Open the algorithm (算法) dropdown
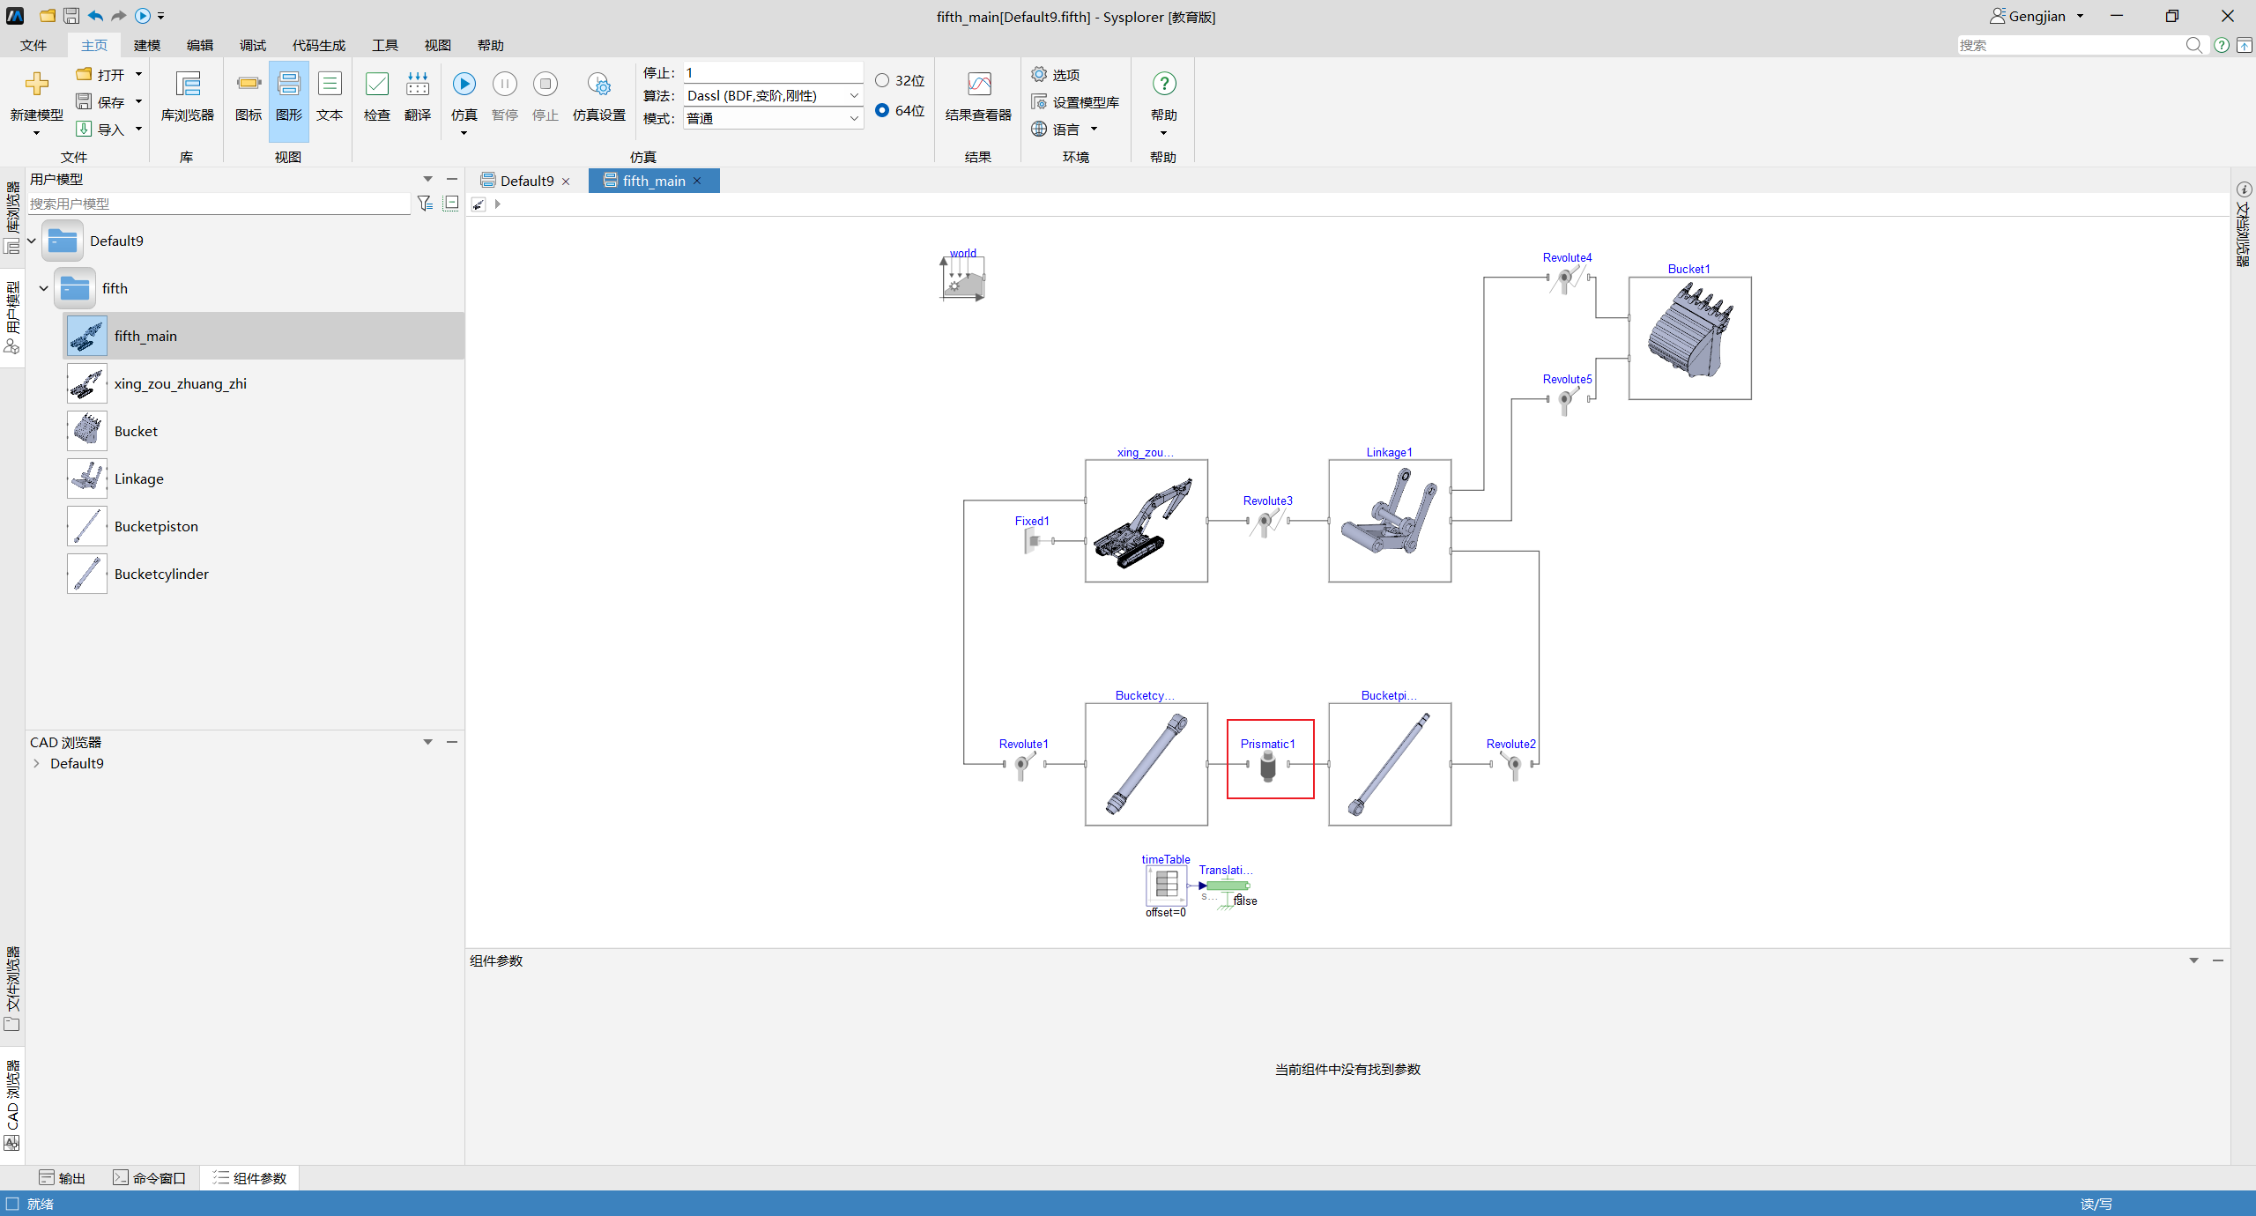 coord(773,95)
